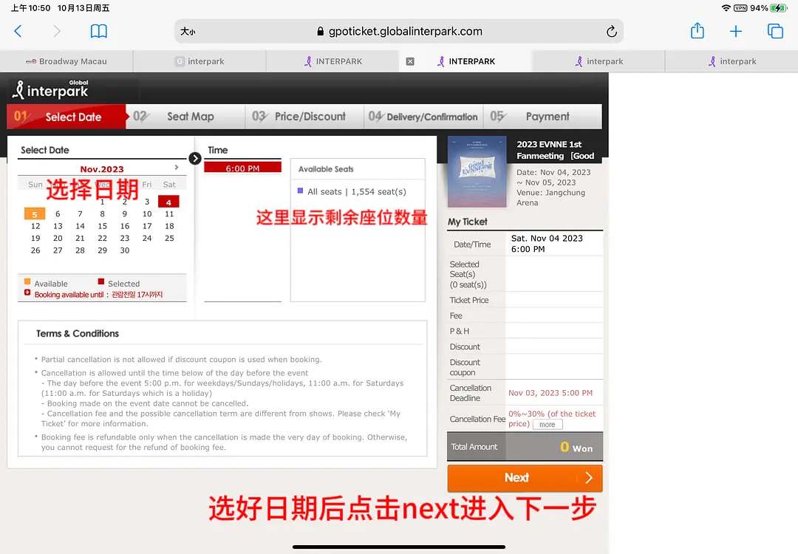
Task: Open a new tab with the plus icon
Action: 735,32
